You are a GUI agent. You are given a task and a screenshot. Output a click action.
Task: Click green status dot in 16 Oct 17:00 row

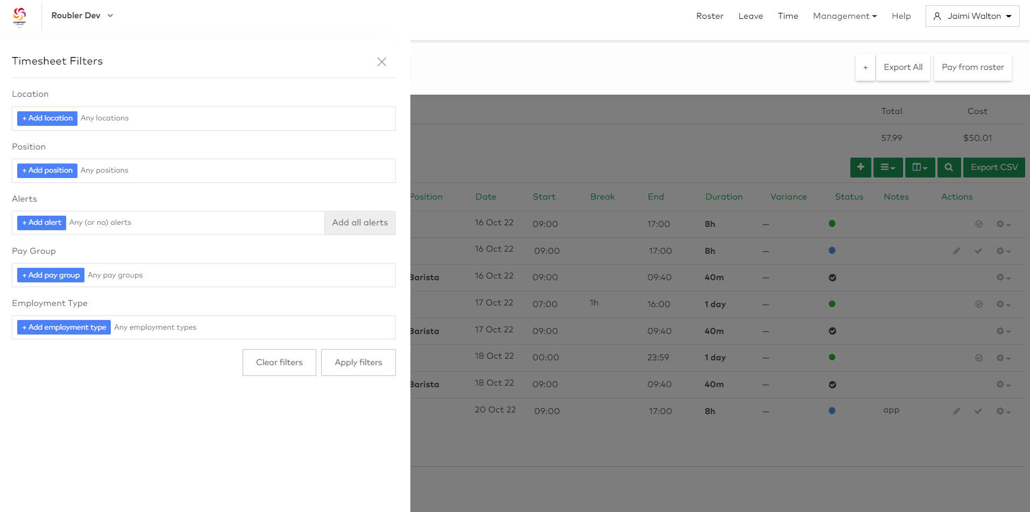pyautogui.click(x=832, y=224)
